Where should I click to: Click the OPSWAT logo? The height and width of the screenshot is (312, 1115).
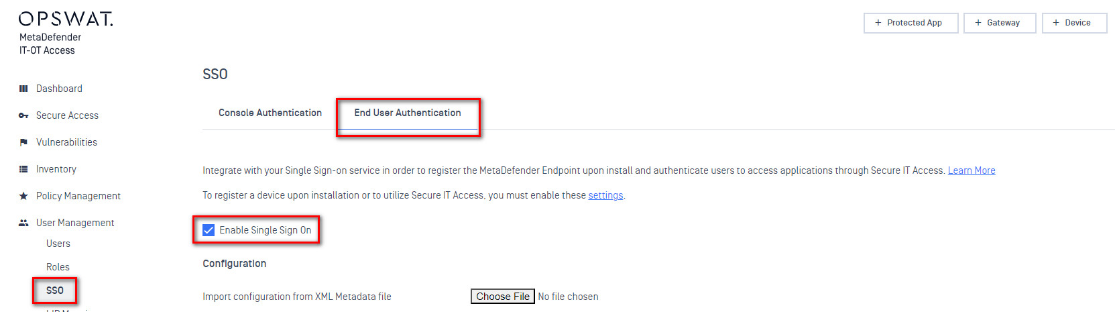(x=66, y=19)
